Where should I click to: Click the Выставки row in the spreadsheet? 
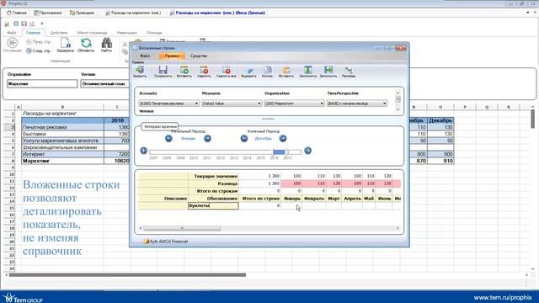(x=62, y=134)
